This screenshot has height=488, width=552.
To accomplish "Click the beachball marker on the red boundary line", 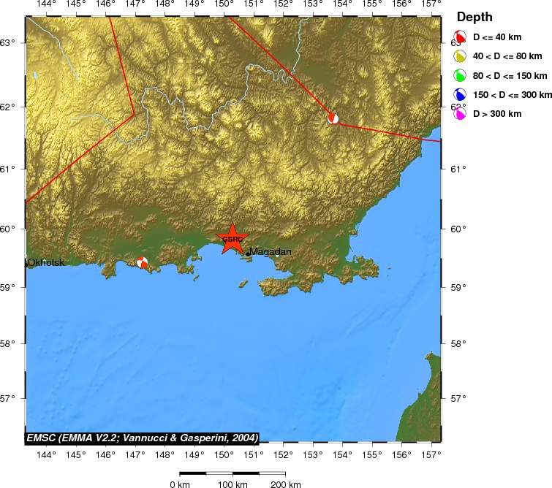I will point(333,118).
